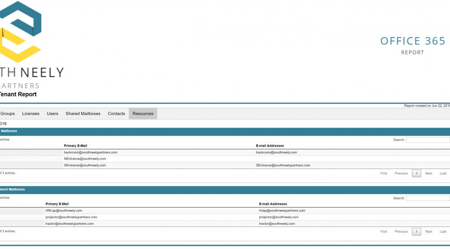This screenshot has width=450, height=249.
Task: Select page 1 in upper table pagination
Action: tap(417, 173)
